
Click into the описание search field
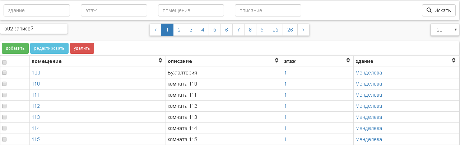pyautogui.click(x=268, y=10)
